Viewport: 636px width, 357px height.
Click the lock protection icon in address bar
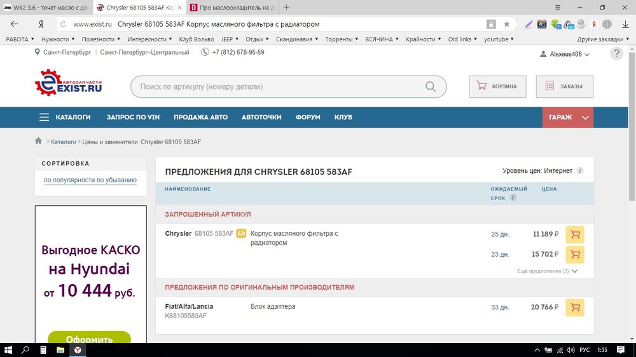coord(491,24)
